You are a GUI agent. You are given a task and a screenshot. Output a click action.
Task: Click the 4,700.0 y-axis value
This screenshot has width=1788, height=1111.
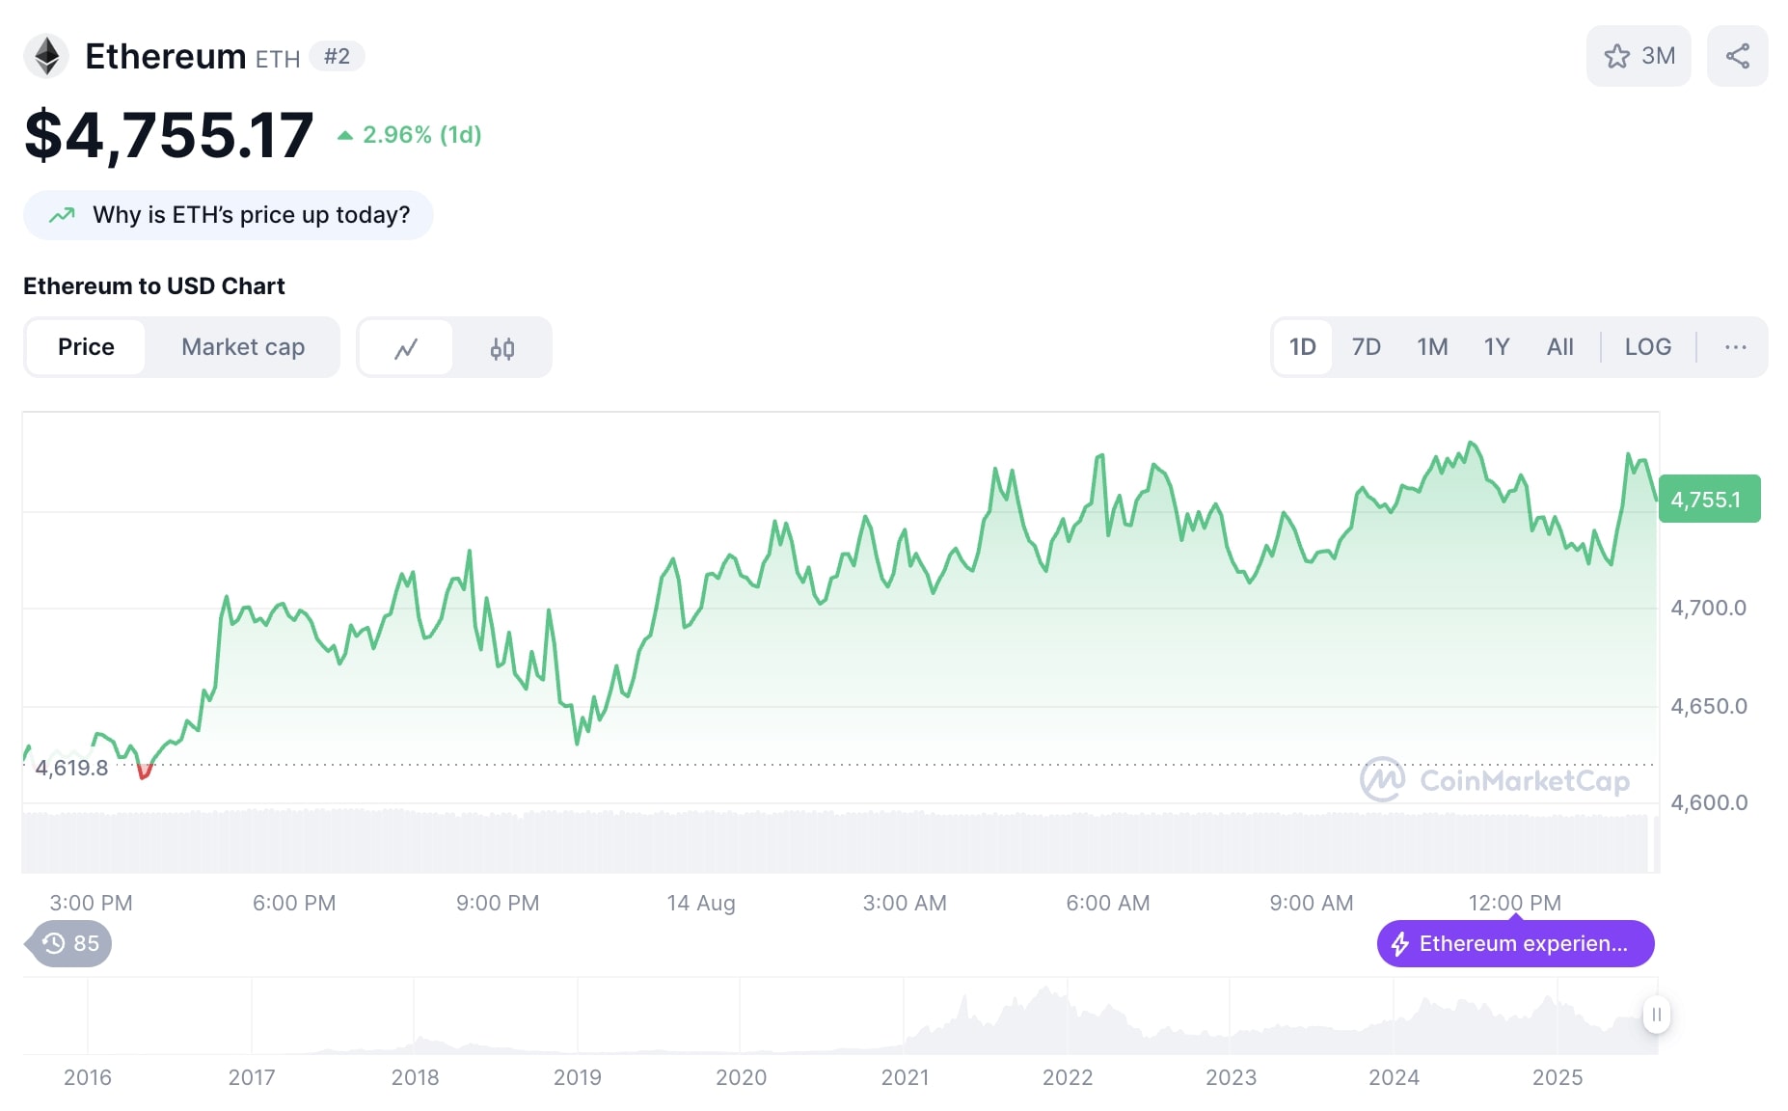(1708, 609)
